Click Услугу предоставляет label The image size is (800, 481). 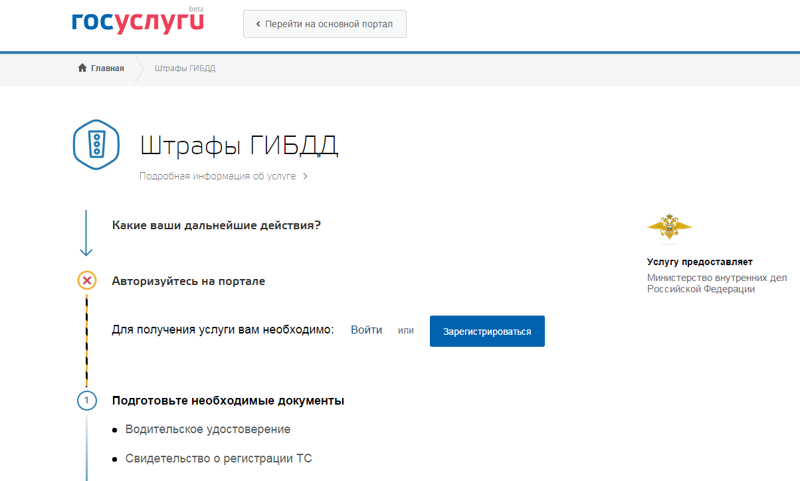click(700, 262)
